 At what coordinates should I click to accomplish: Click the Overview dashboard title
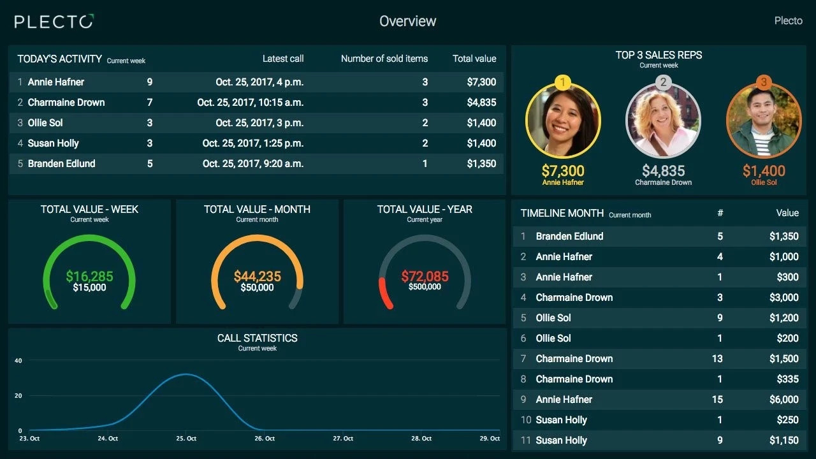pos(408,21)
